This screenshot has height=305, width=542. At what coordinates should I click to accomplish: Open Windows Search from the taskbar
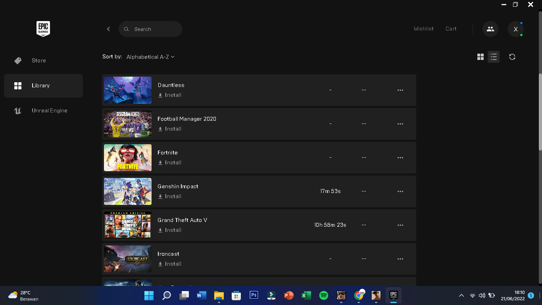167,295
